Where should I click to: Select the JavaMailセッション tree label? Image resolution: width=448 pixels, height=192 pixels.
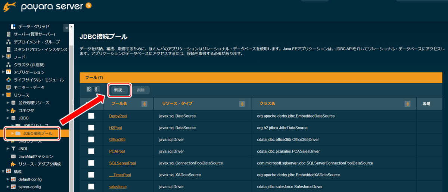[x=35, y=156]
